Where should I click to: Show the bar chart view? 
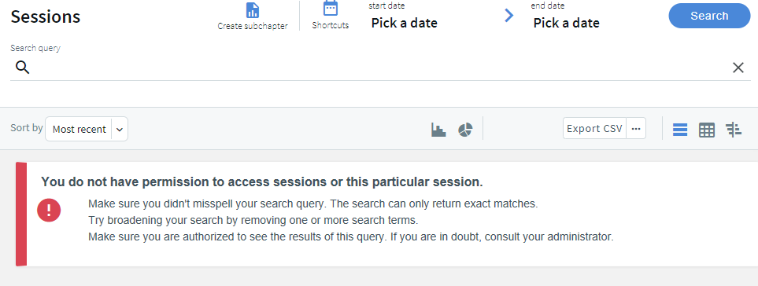click(x=438, y=130)
